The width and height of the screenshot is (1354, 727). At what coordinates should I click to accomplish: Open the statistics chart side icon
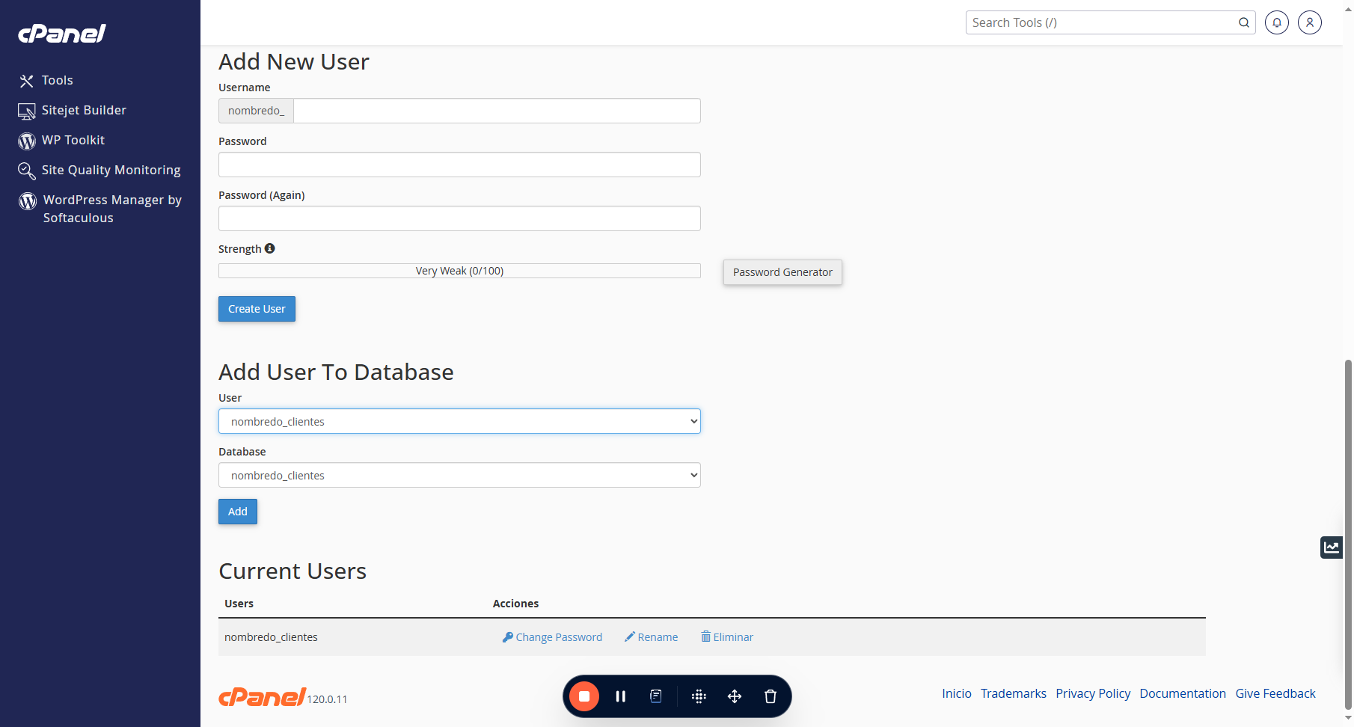(x=1332, y=547)
